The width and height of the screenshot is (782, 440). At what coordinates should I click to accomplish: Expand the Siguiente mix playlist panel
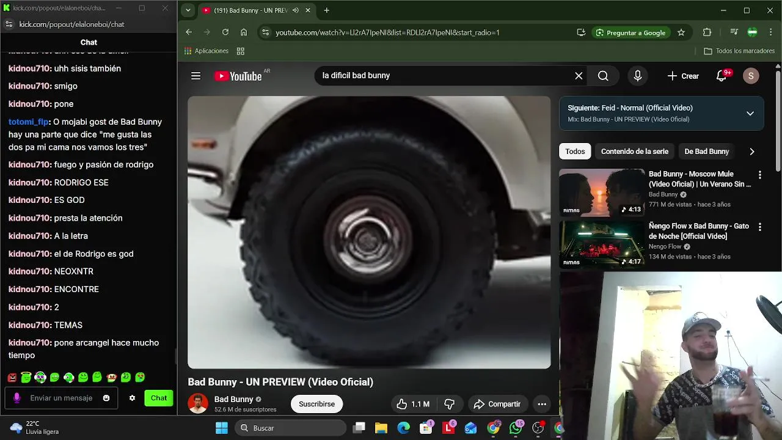coord(750,114)
